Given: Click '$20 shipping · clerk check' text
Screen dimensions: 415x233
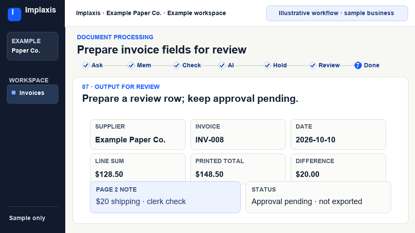Looking at the screenshot, I should [x=141, y=202].
